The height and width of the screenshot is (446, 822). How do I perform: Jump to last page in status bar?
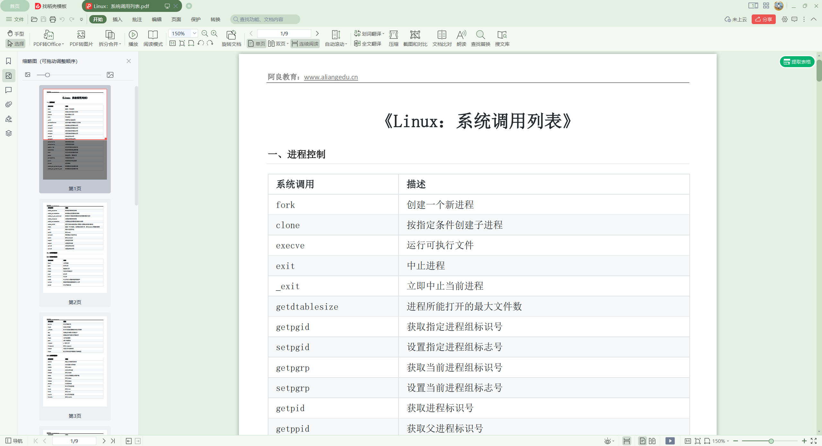tap(113, 441)
